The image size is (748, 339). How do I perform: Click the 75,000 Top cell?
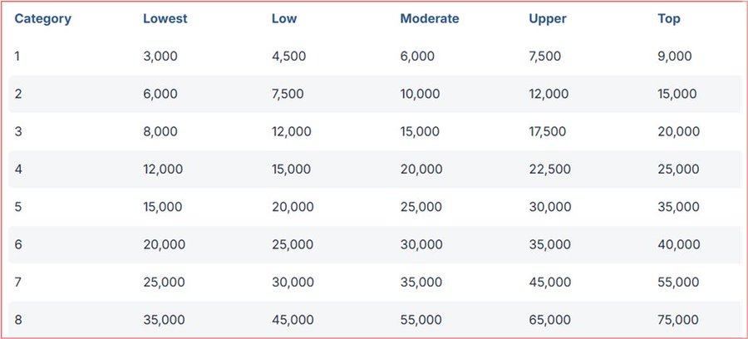click(x=677, y=320)
